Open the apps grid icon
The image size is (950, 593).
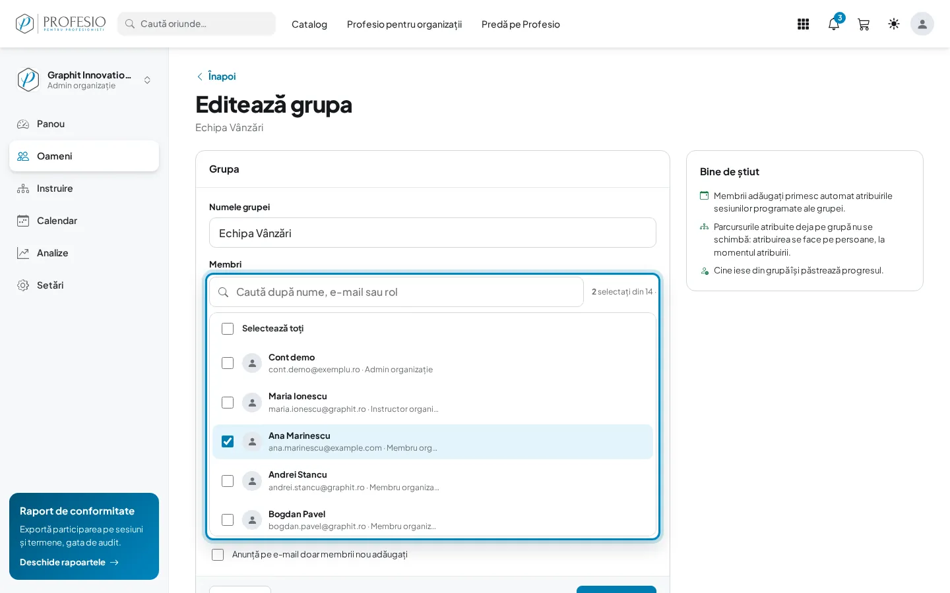[803, 24]
